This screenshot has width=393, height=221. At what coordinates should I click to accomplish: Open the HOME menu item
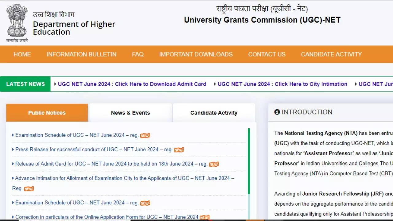click(22, 54)
